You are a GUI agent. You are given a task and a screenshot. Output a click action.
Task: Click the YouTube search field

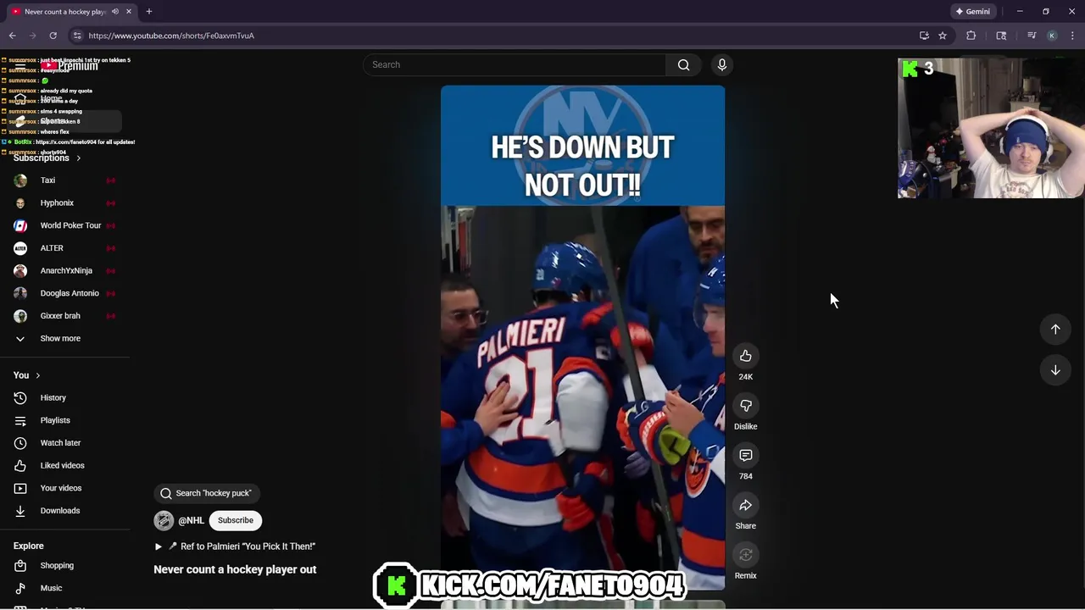[514, 64]
